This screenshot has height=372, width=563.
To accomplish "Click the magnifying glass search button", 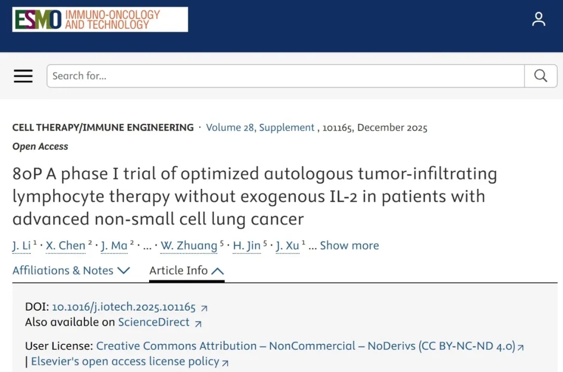I will 541,76.
